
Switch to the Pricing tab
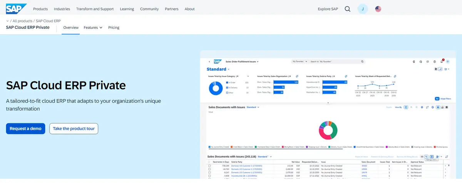click(x=114, y=28)
